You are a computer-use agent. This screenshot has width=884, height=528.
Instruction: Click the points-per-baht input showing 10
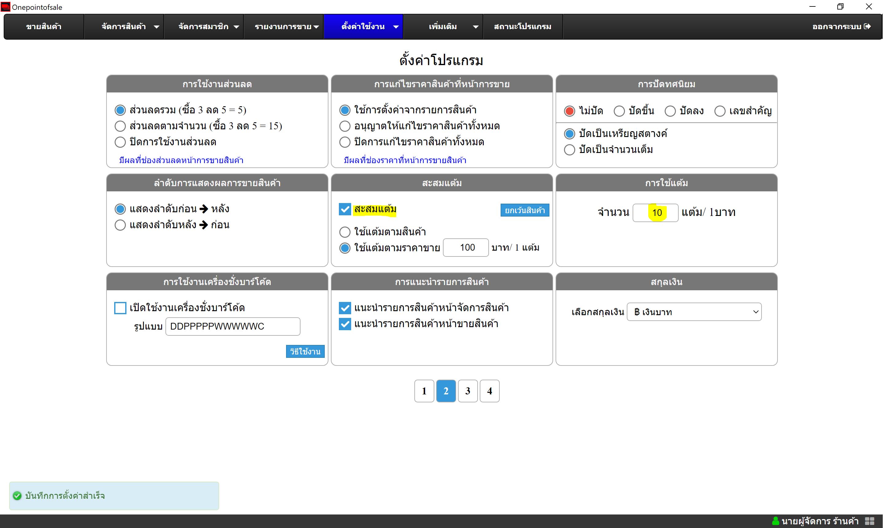655,213
